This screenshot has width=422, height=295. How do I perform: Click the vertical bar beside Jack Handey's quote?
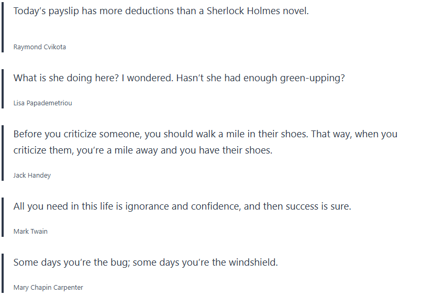3,152
